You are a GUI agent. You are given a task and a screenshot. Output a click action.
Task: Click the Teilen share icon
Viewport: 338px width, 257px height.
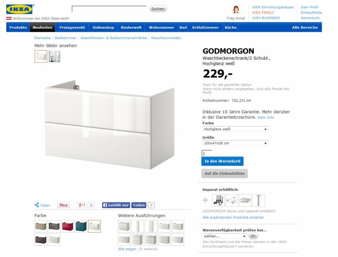tap(43, 205)
